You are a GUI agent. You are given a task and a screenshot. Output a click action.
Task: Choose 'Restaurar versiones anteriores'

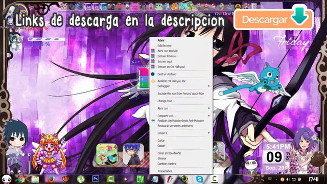(x=181, y=126)
